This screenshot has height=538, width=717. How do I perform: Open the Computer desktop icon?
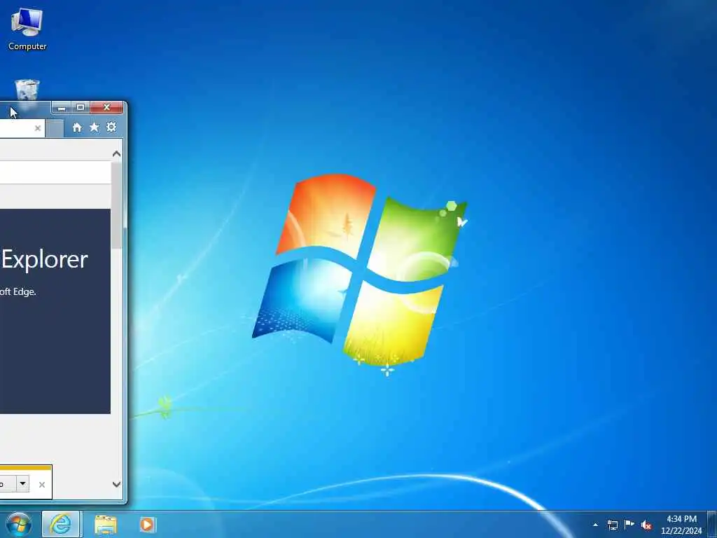pyautogui.click(x=27, y=29)
